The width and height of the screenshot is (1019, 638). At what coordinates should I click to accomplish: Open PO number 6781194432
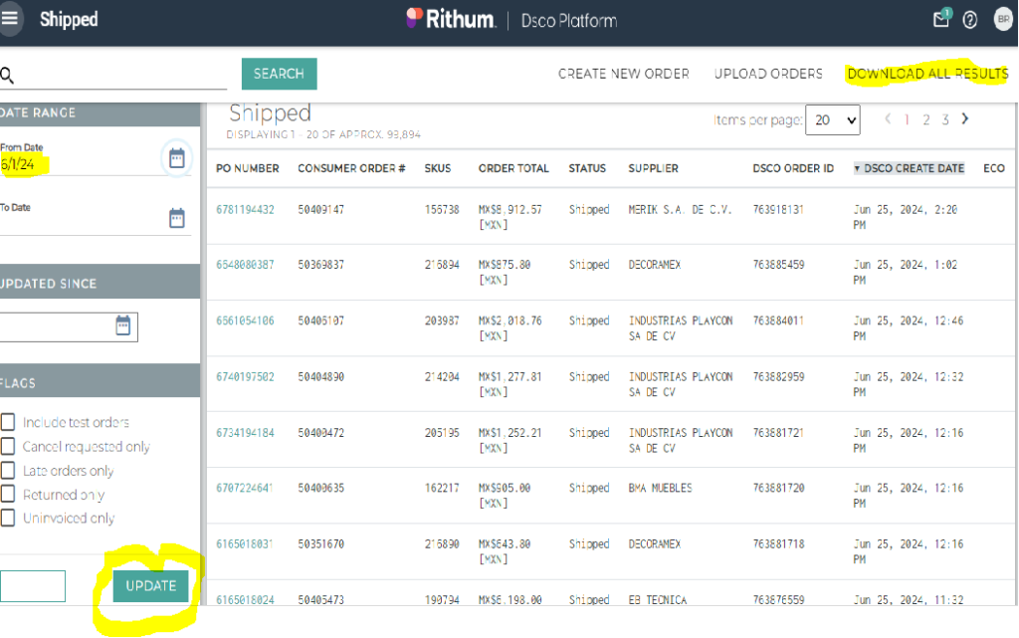tap(245, 210)
